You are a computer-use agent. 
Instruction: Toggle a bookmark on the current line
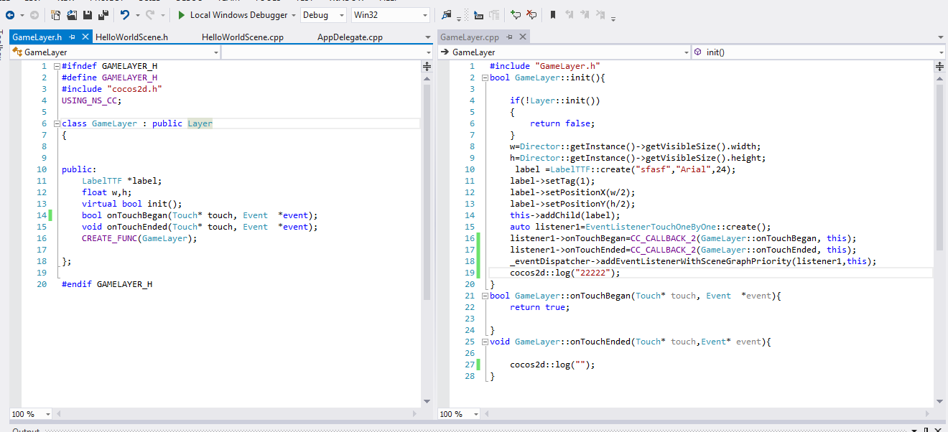coord(552,14)
